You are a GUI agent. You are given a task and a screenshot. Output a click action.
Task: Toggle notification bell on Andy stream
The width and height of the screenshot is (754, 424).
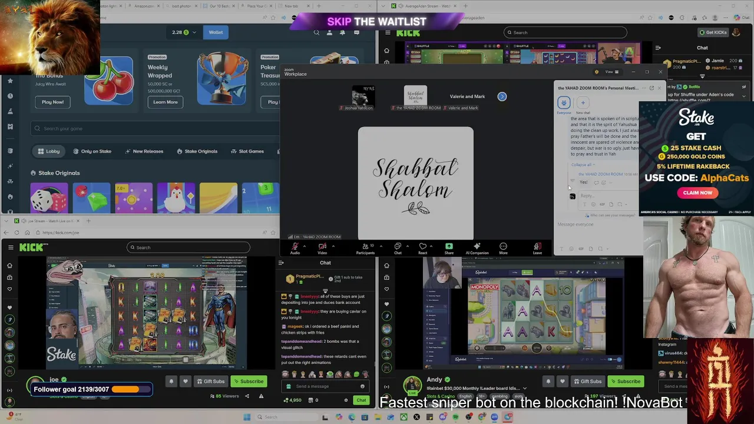[x=548, y=382]
